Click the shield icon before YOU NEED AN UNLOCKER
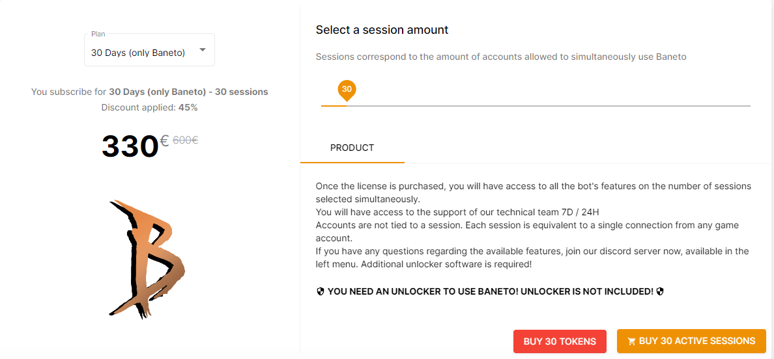This screenshot has width=774, height=359. pos(321,291)
